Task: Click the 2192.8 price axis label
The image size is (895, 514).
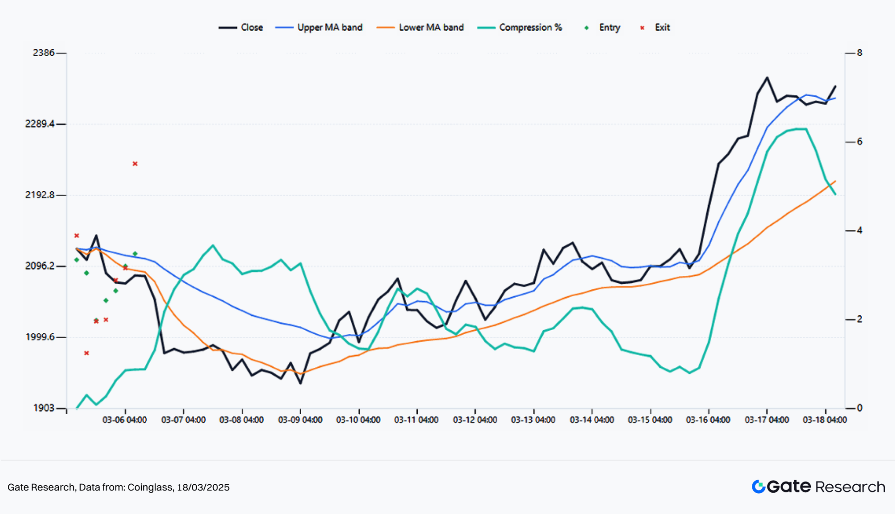Action: tap(39, 195)
